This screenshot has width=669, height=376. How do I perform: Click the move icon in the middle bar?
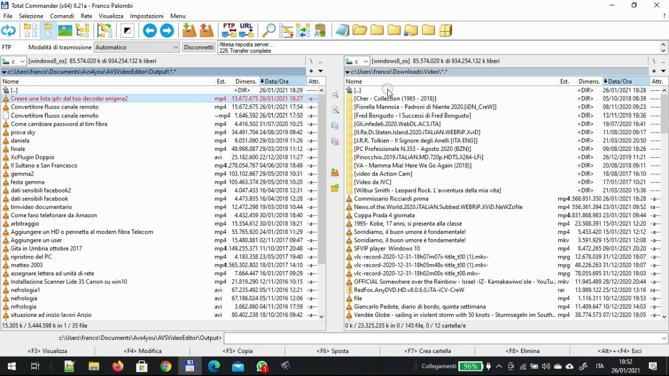pos(335,142)
